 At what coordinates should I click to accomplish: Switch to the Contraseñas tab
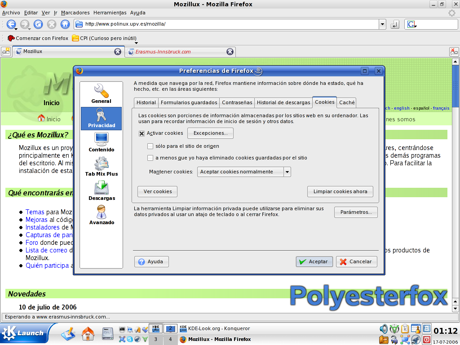237,102
